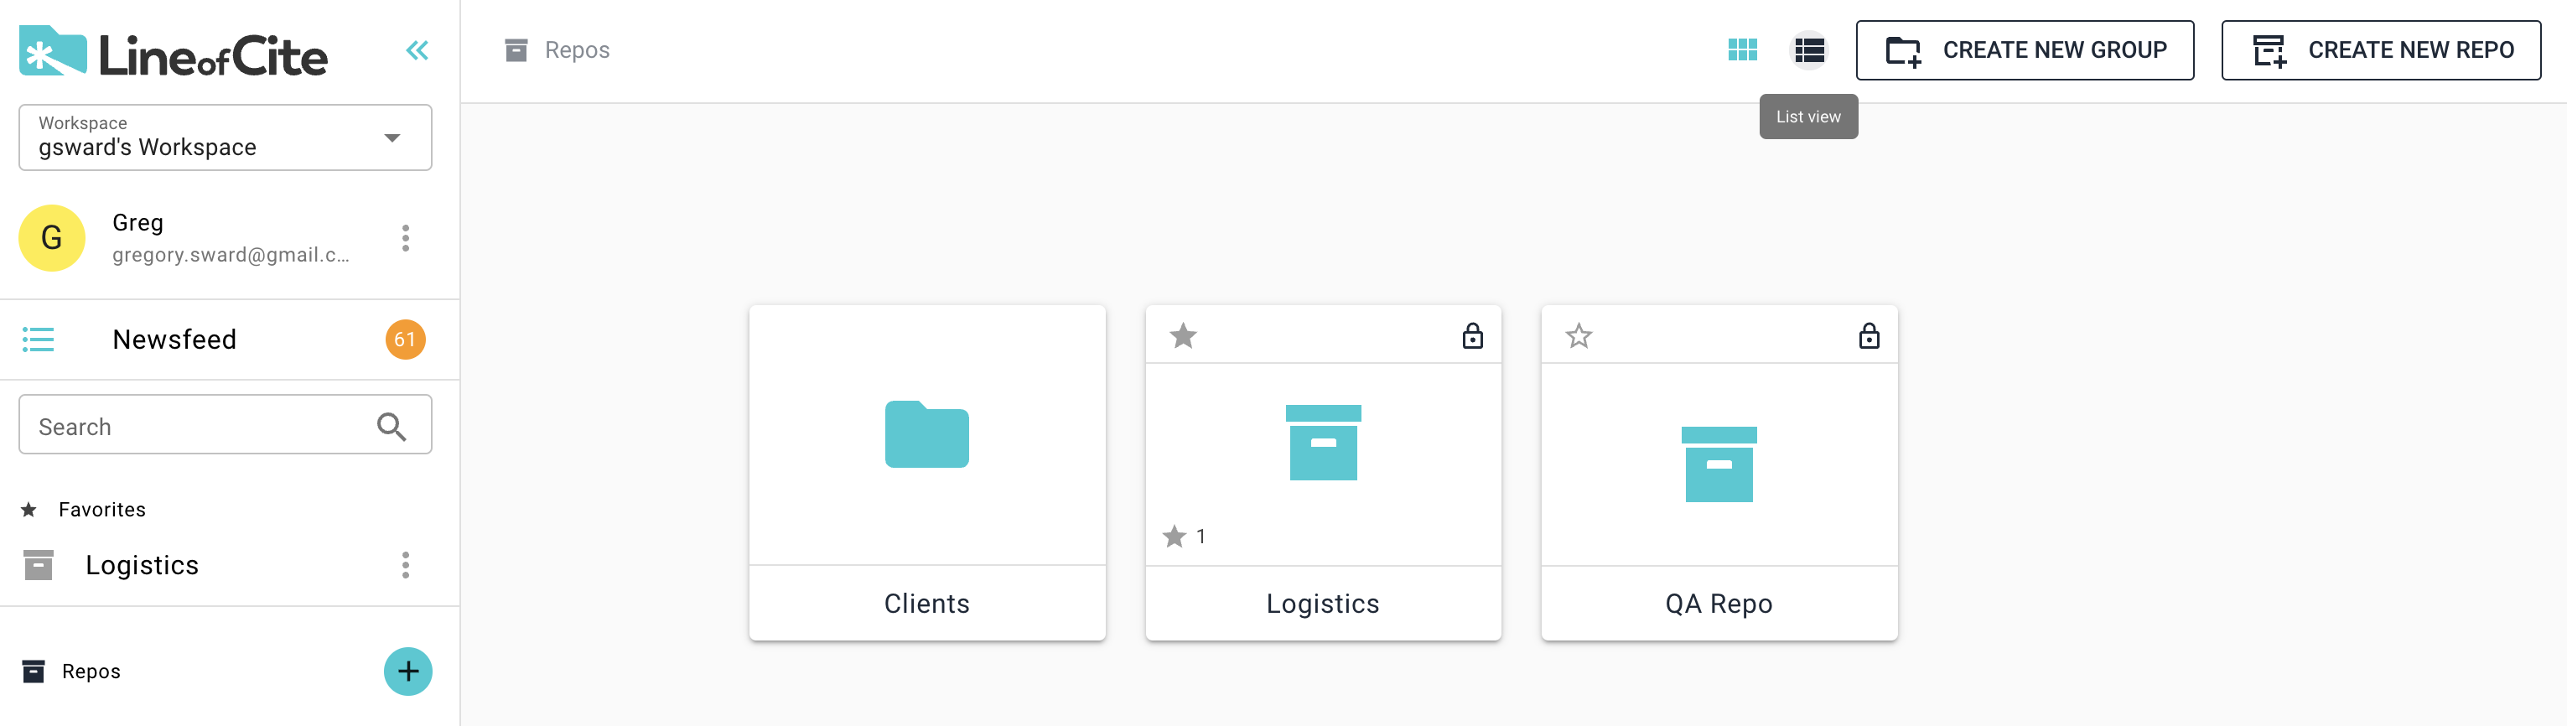Click the search magnifier icon
Image resolution: width=2567 pixels, height=726 pixels.
[391, 426]
